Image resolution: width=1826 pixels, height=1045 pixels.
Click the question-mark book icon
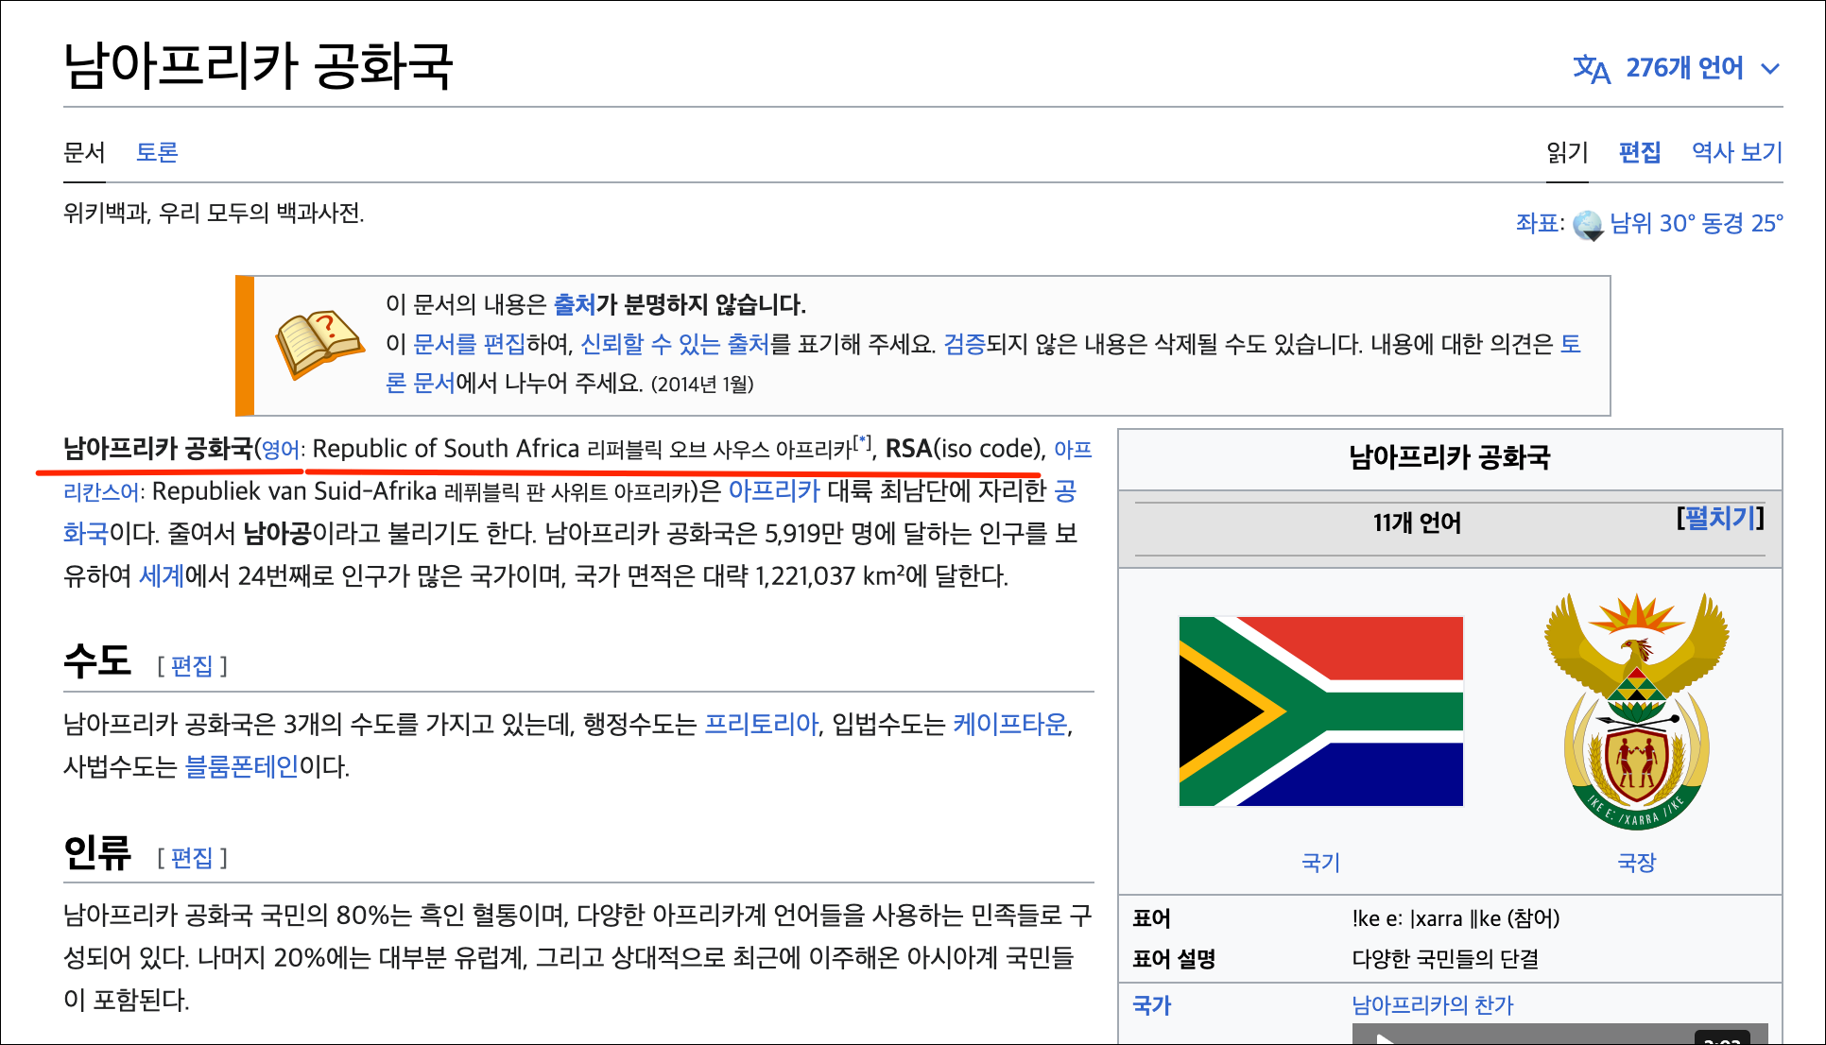pos(319,344)
